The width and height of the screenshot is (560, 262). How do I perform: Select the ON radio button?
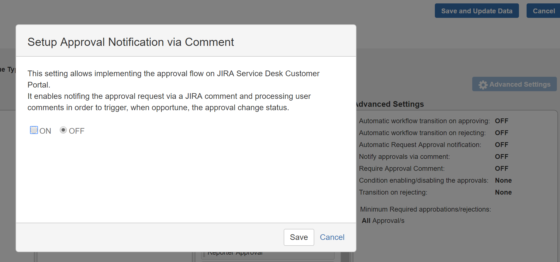click(x=34, y=130)
